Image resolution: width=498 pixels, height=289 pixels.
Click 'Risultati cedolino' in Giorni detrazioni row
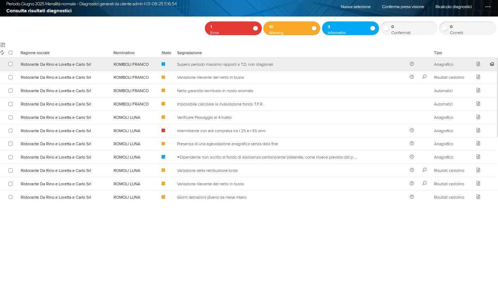[x=449, y=197]
